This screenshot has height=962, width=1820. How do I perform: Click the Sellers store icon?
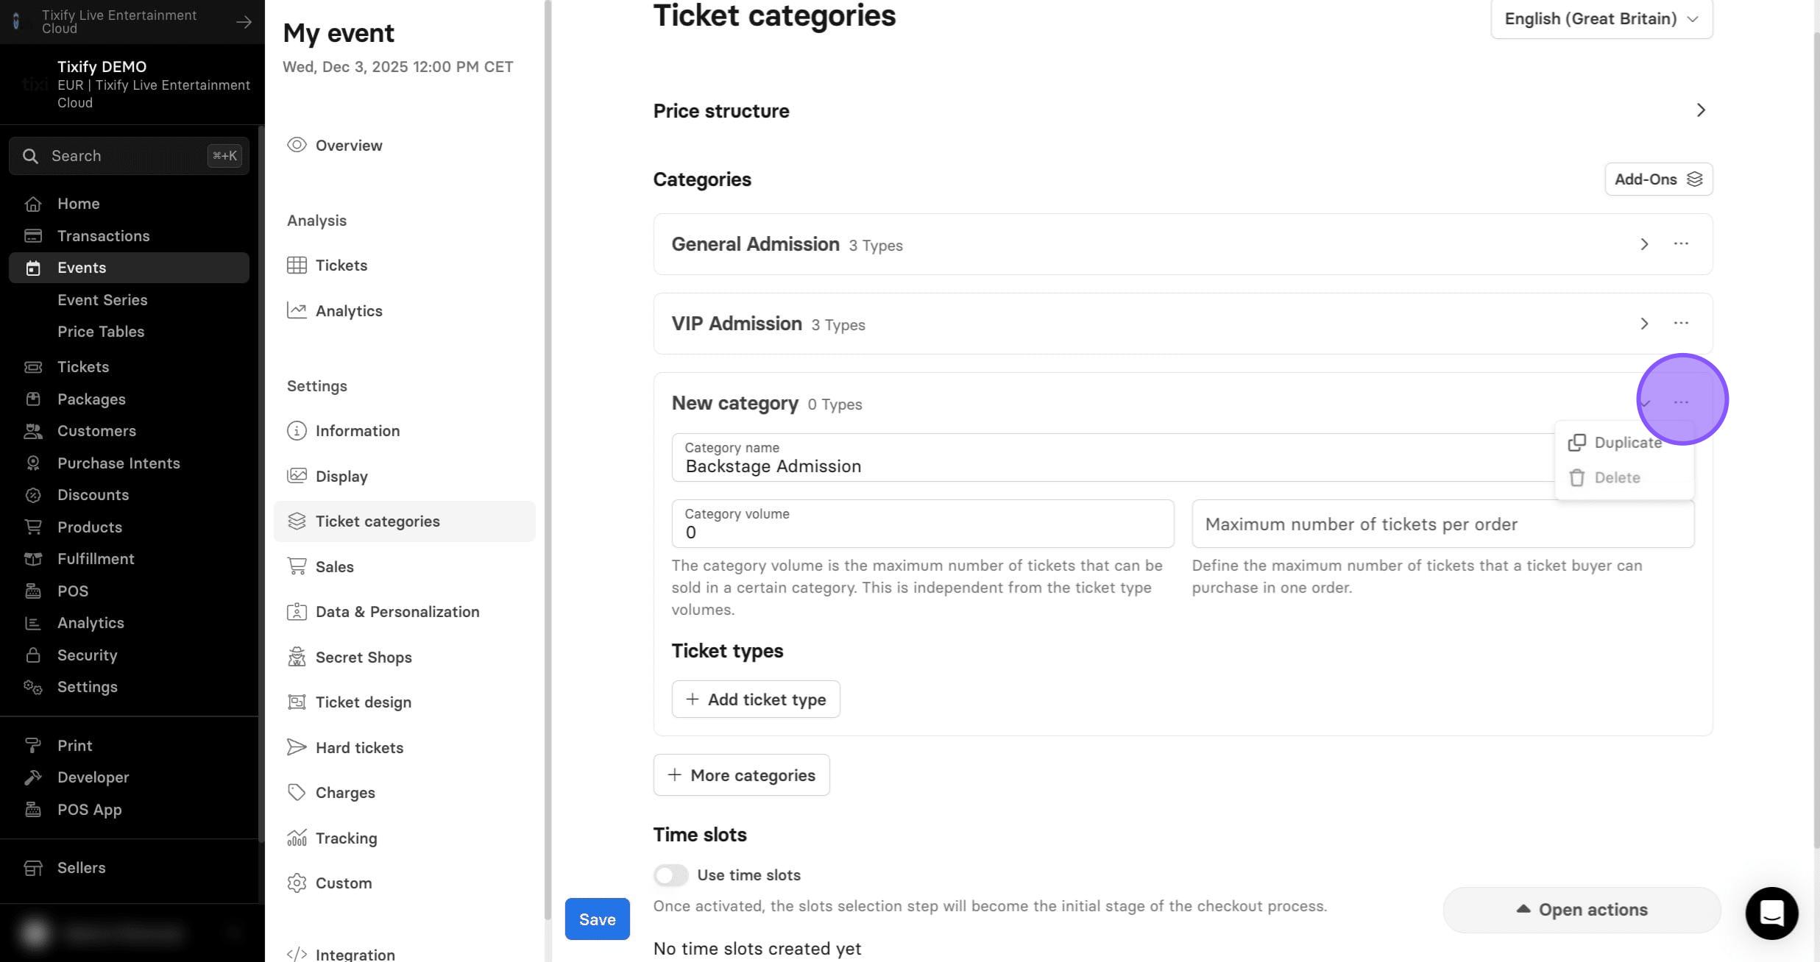click(x=33, y=868)
